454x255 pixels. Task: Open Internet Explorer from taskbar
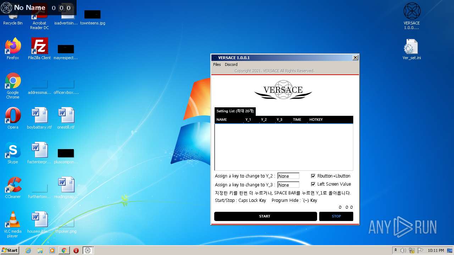point(28,250)
